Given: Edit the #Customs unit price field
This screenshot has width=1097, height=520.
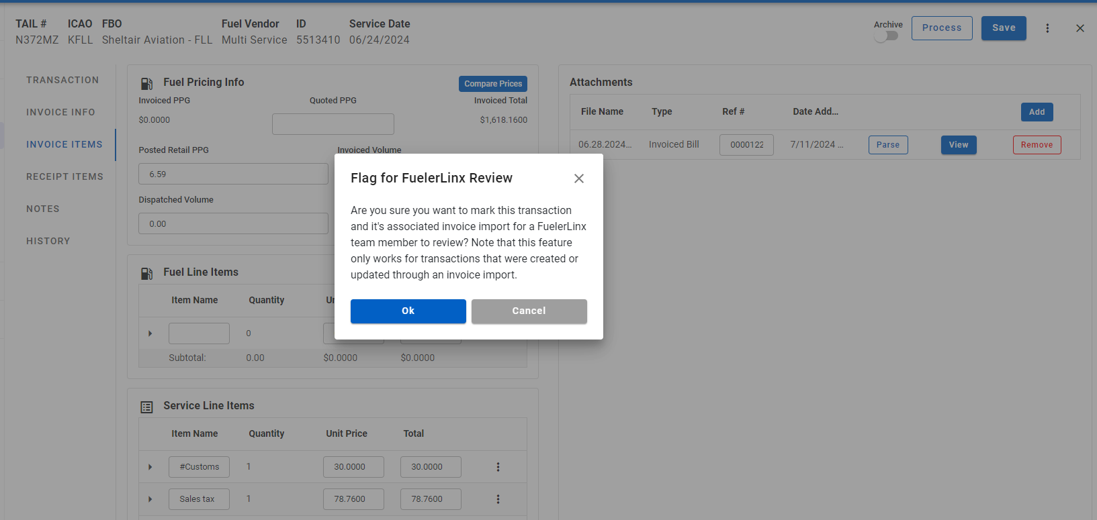Looking at the screenshot, I should click(x=353, y=467).
